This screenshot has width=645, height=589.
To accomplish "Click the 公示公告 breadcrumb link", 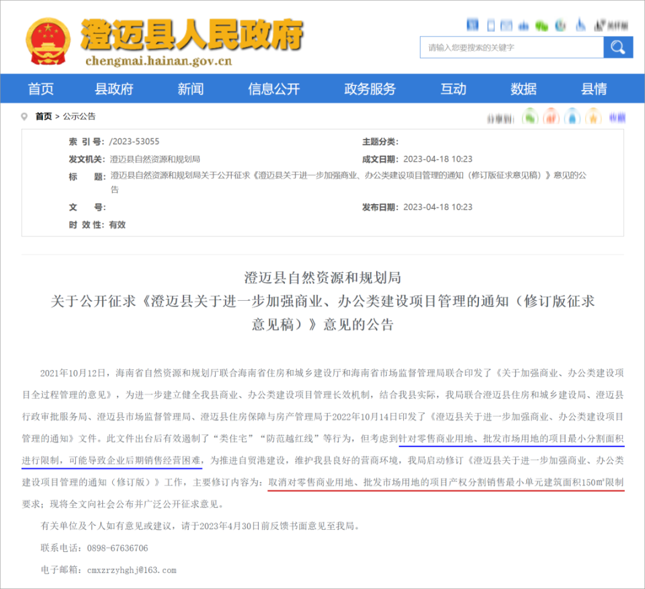I will [79, 116].
